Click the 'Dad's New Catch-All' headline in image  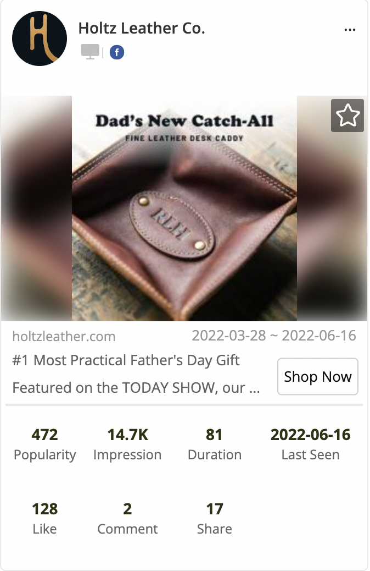pyautogui.click(x=184, y=121)
